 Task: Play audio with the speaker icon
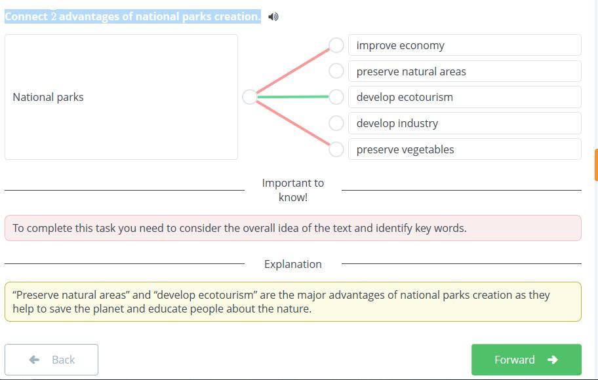tap(273, 17)
